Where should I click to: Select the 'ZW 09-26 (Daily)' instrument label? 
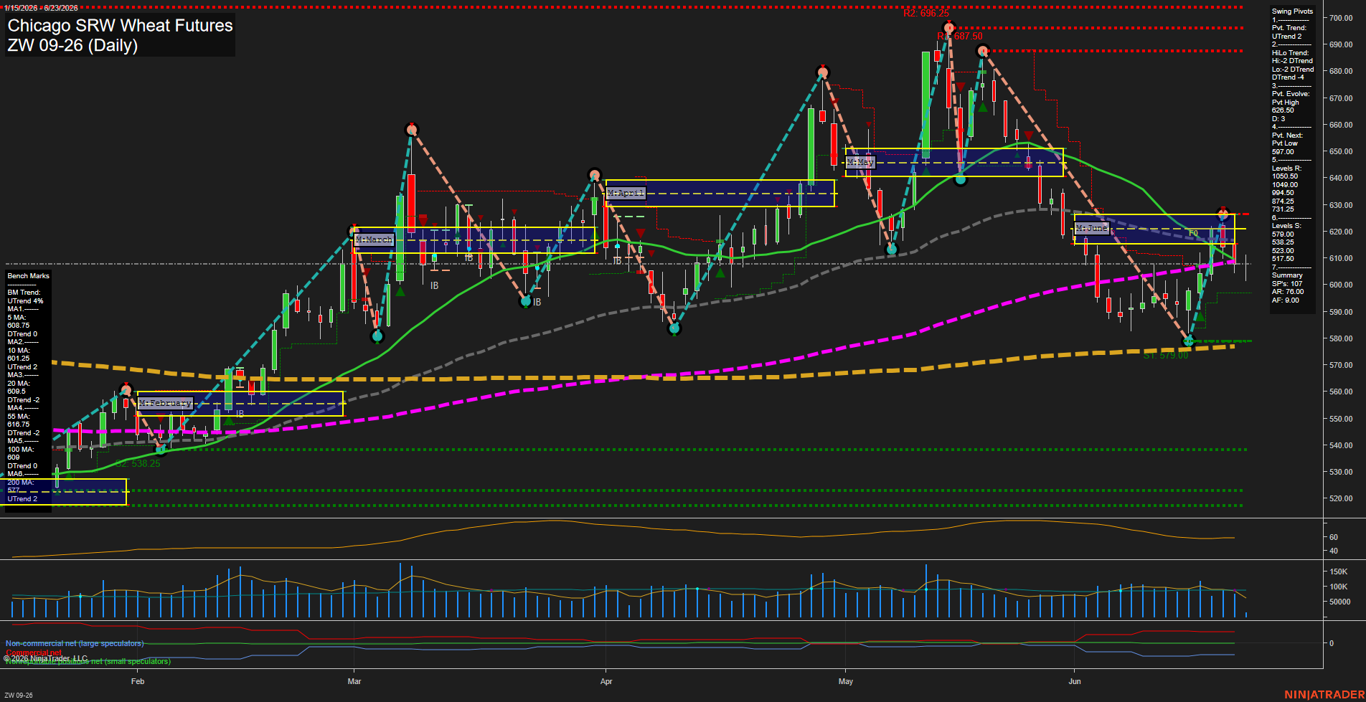(x=72, y=45)
